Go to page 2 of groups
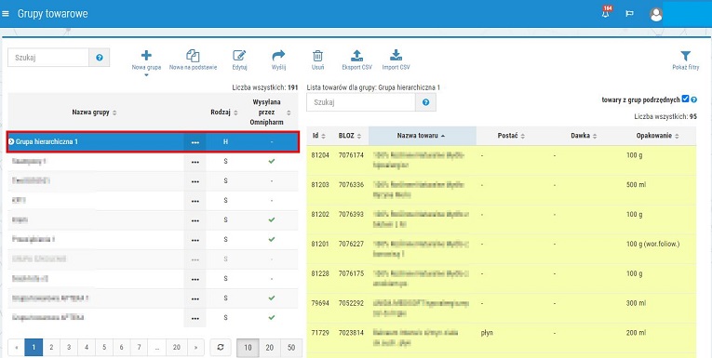 51,348
